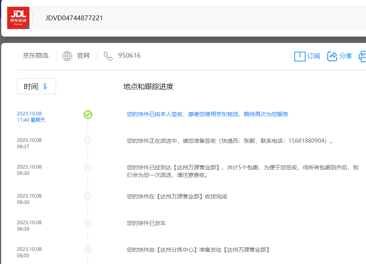Click the 订阅 label
Screen dimensions: 366x264
click(x=313, y=56)
